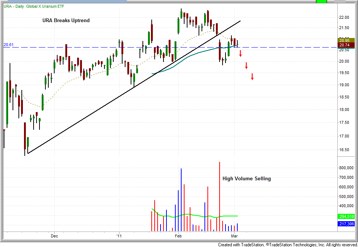Click the 17.50 price axis label
Screen dimensions: 358x247
click(344, 122)
